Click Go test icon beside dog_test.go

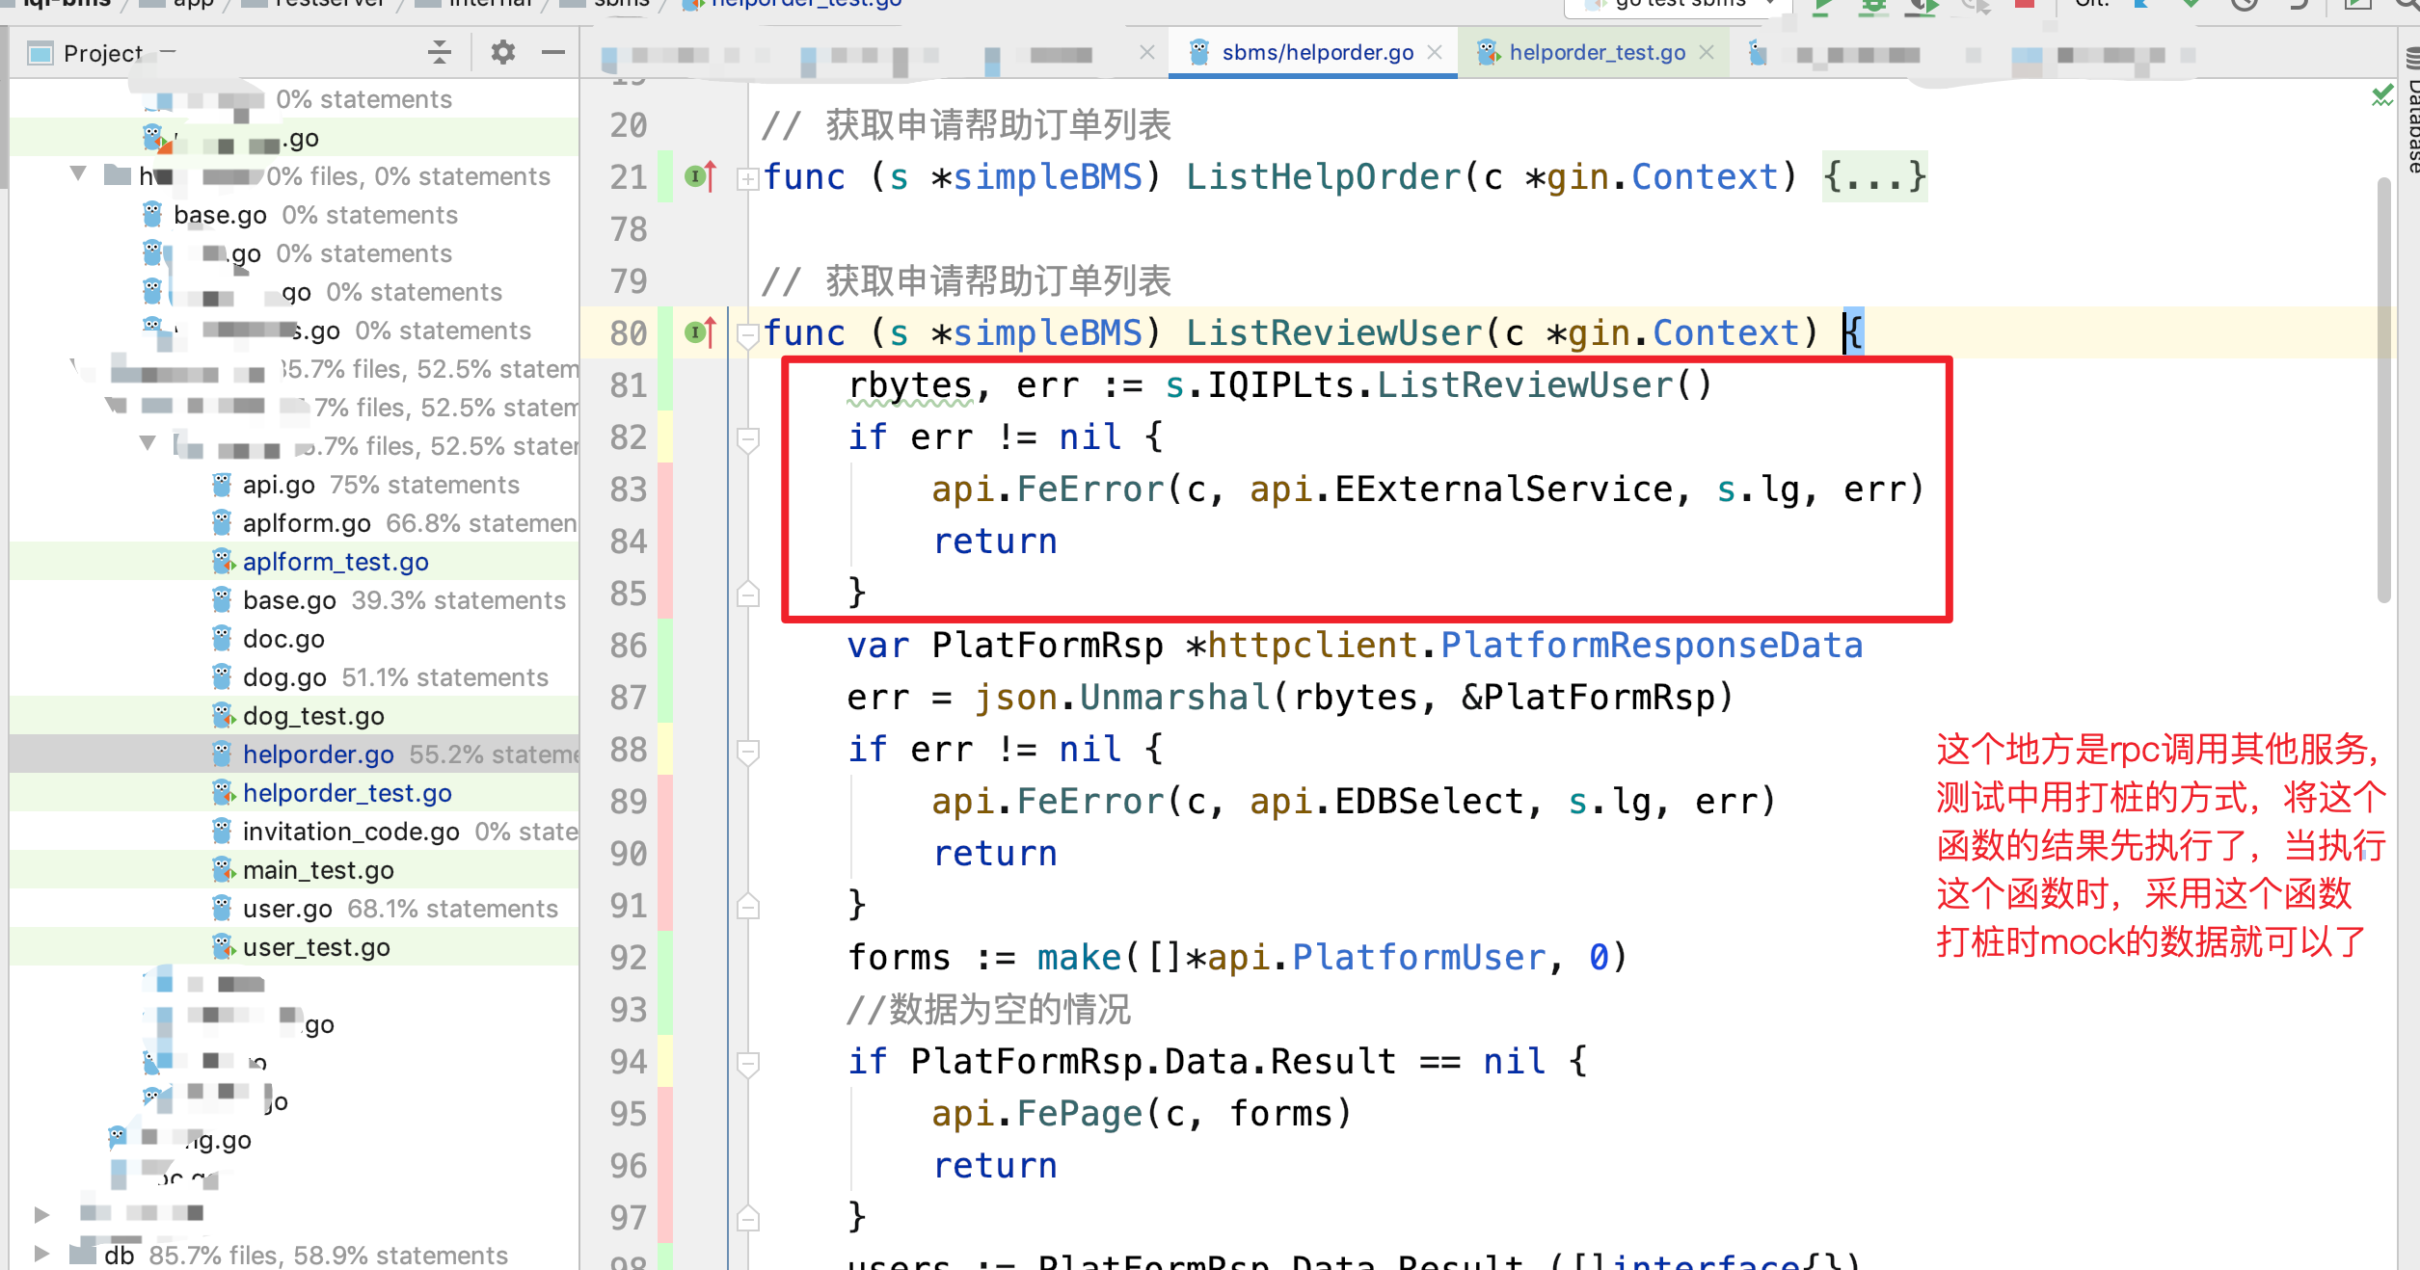point(223,715)
